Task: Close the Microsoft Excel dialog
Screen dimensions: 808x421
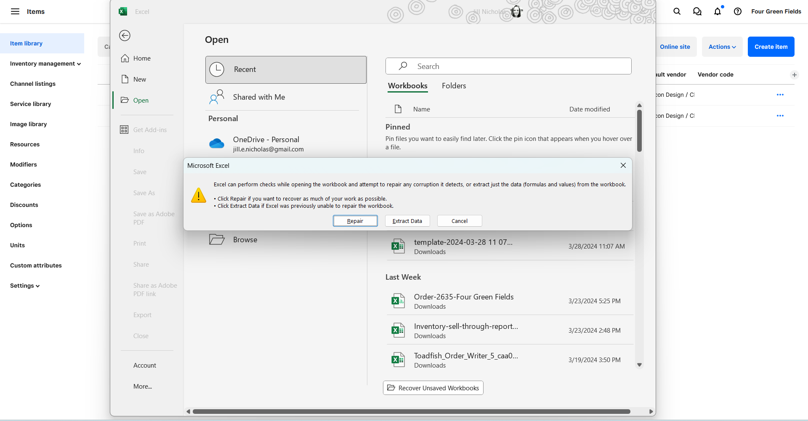Action: (x=623, y=165)
